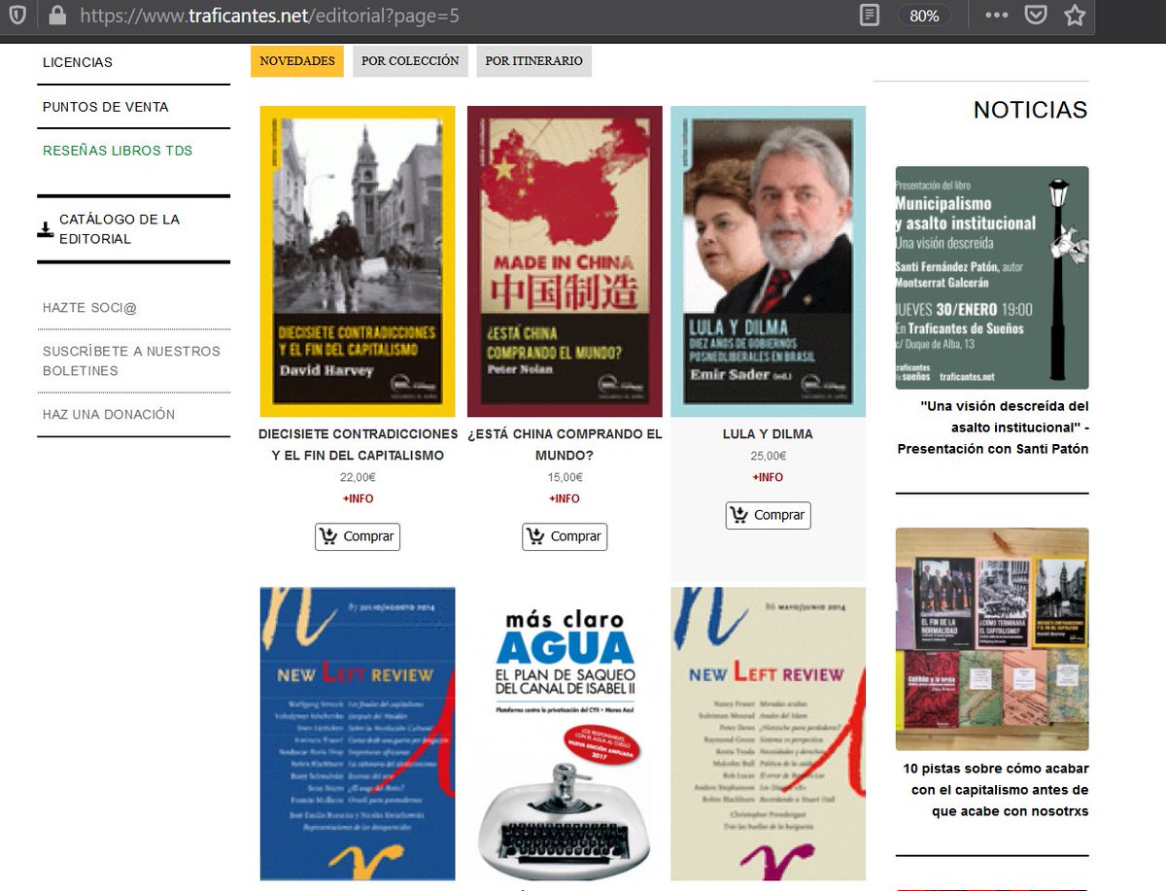1166x891 pixels.
Task: Click the padlock site security icon
Action: 57,16
